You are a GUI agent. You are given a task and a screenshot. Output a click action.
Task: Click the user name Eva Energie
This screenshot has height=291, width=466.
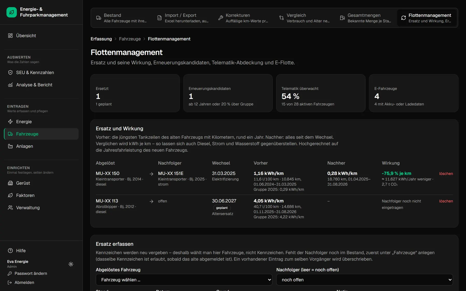(18, 262)
